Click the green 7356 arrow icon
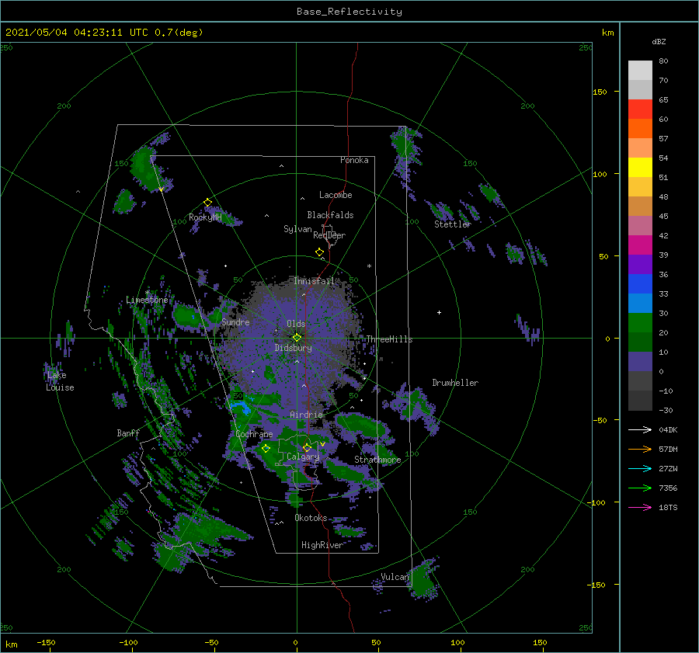The image size is (699, 653). click(x=640, y=488)
